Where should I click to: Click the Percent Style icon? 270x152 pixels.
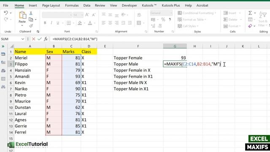(x=163, y=19)
